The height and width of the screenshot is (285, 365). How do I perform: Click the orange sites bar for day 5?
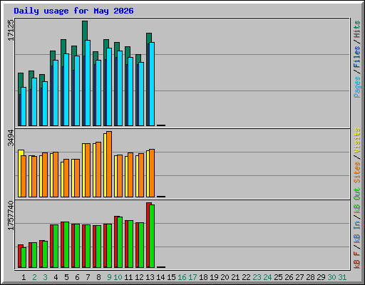[x=66, y=178]
